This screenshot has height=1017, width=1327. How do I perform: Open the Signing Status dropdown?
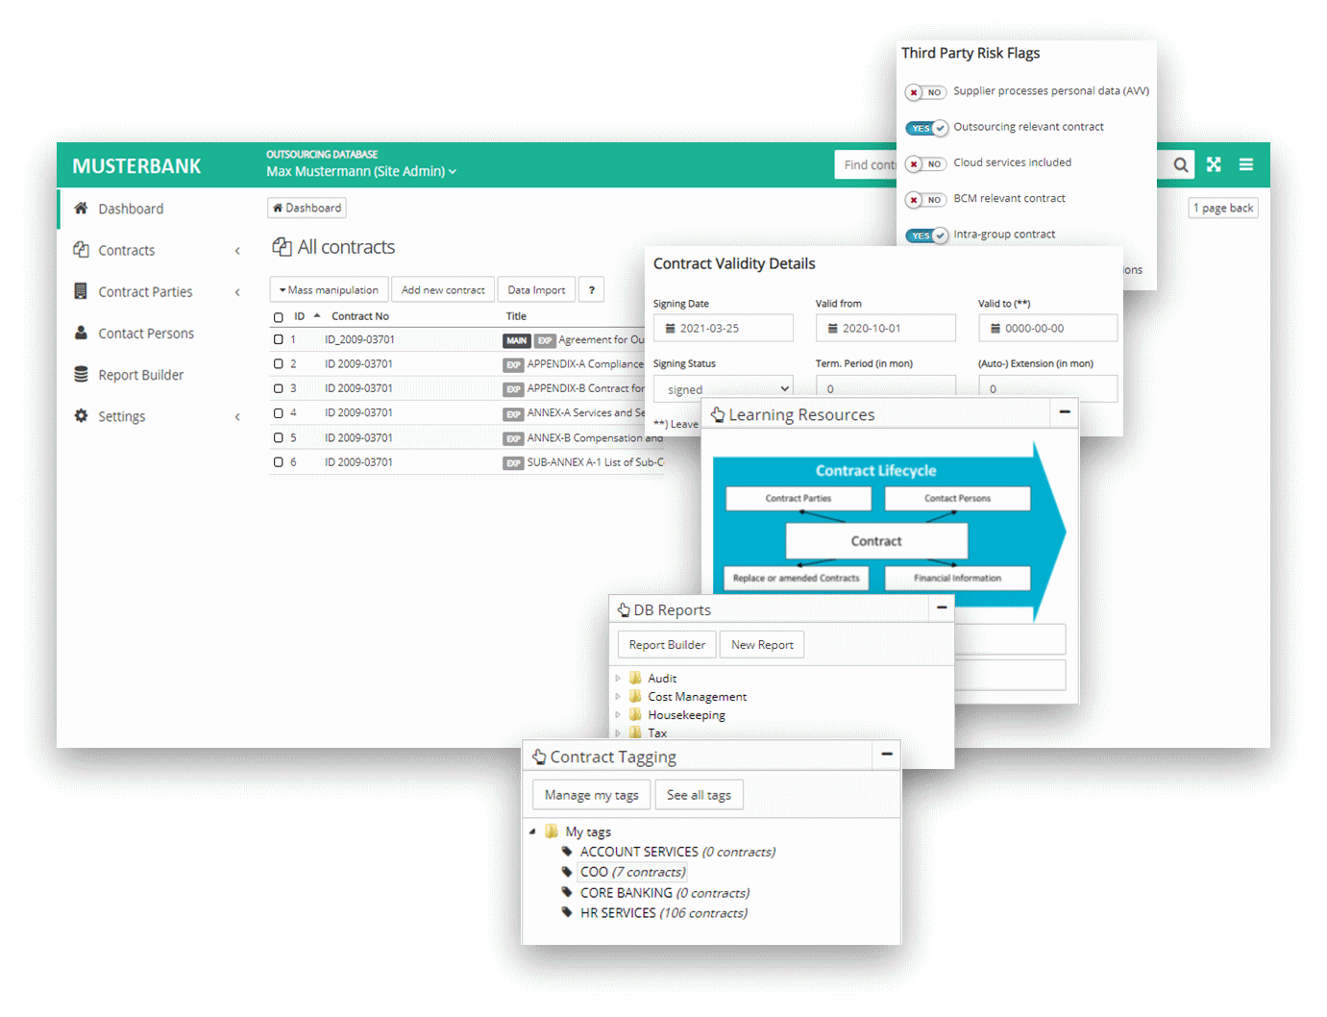[x=724, y=388]
